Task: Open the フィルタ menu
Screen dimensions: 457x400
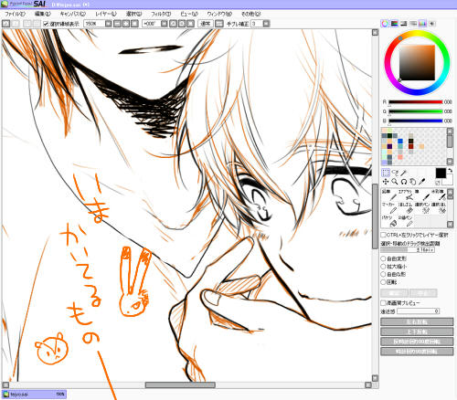Action: pyautogui.click(x=161, y=14)
